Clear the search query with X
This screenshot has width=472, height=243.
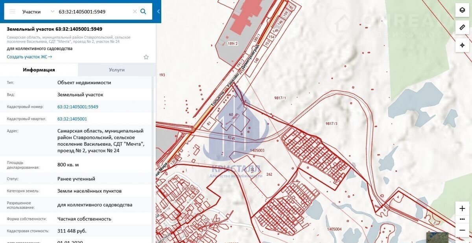(135, 11)
